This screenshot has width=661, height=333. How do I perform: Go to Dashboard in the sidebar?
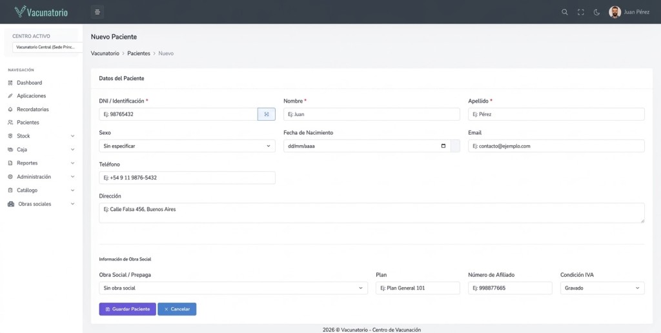point(29,83)
